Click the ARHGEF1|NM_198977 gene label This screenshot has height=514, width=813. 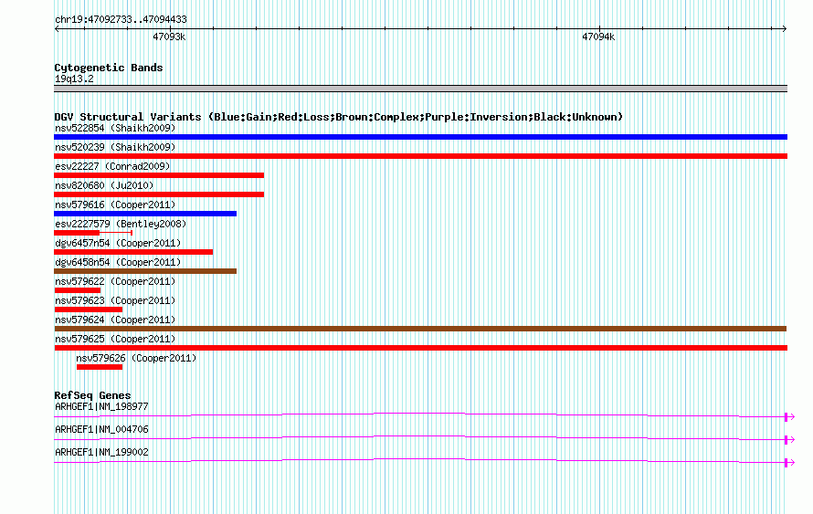click(x=101, y=407)
